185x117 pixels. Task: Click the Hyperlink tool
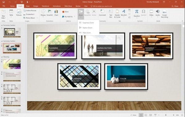88,13
